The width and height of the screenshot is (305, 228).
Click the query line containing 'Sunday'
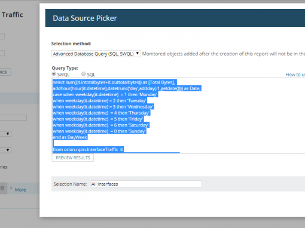[x=99, y=131]
